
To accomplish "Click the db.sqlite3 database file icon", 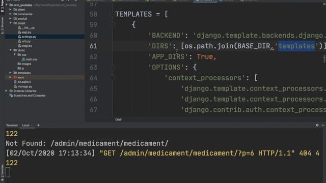I will coord(15,82).
